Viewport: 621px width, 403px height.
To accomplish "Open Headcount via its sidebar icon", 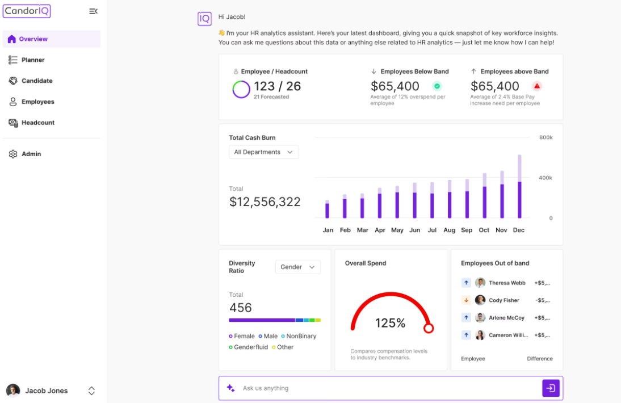I will (x=12, y=123).
